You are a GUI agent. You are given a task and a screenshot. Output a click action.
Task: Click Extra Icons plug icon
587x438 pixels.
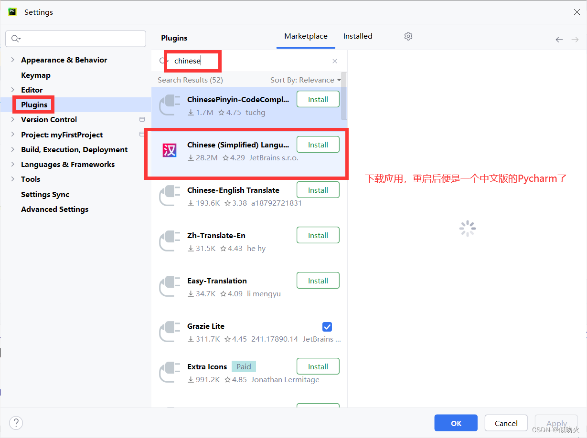169,373
